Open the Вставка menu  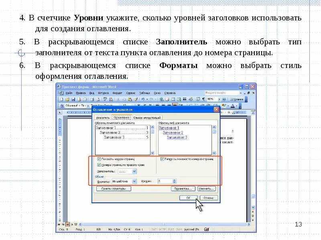103,93
